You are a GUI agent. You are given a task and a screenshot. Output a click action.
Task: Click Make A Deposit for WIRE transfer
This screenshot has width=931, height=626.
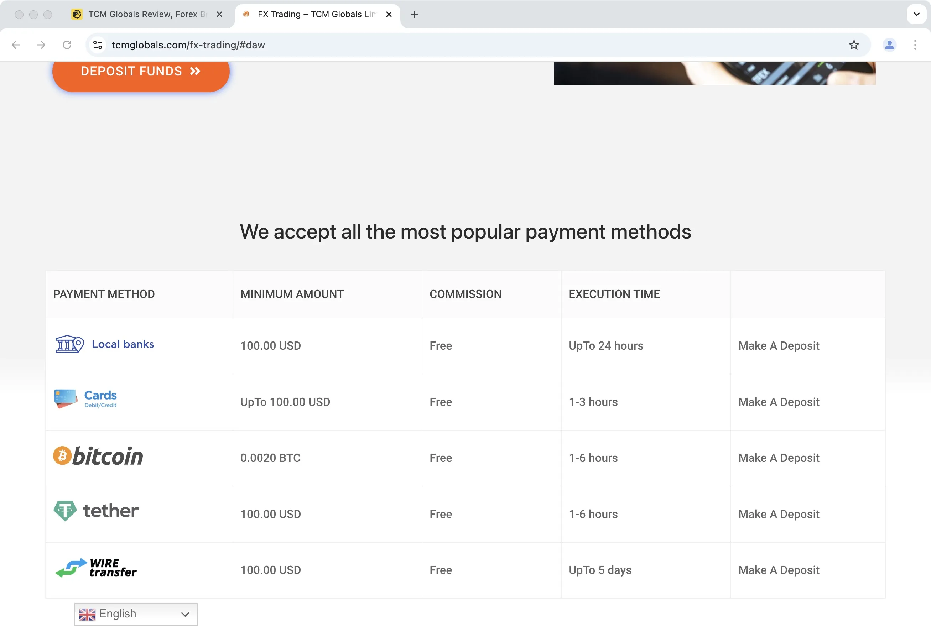[x=779, y=570]
